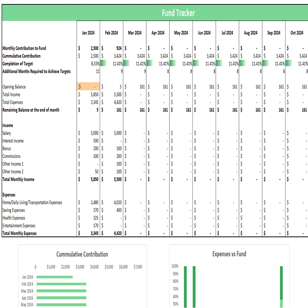Select the Expenses vs Fund chart title
Image resolution: width=308 pixels, height=308 pixels.
tap(229, 254)
